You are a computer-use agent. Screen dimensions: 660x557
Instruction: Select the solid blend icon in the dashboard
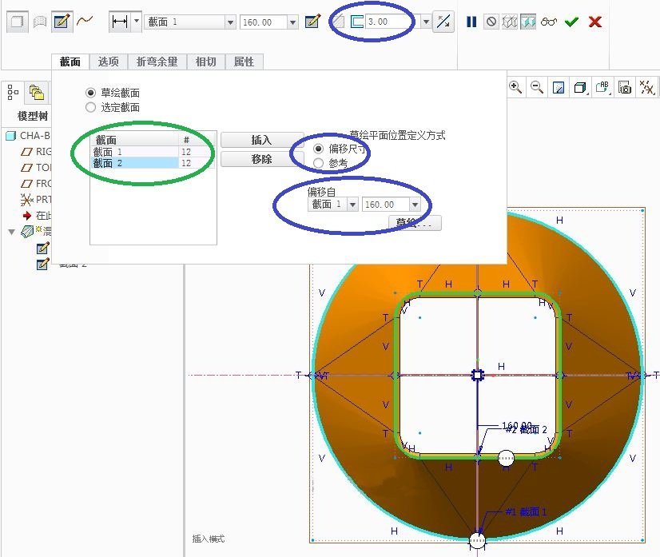(x=18, y=22)
